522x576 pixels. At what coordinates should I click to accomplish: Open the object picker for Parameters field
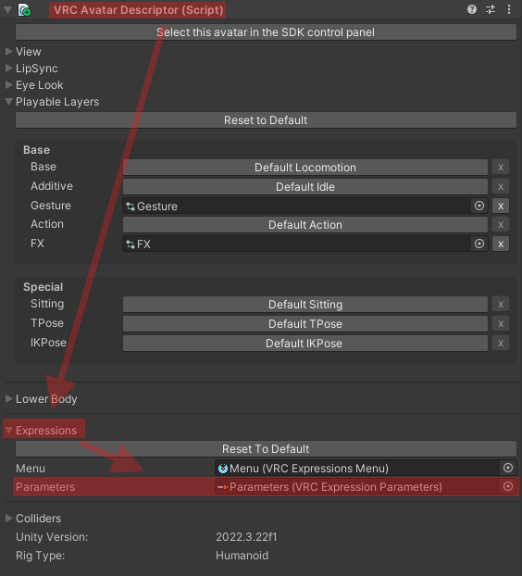(508, 486)
